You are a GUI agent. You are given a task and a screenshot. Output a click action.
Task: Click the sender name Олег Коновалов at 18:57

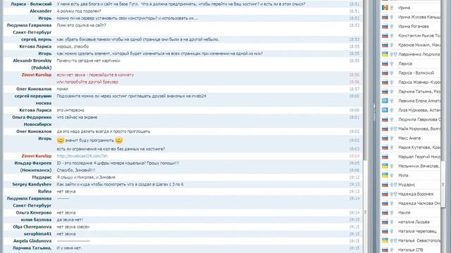(34, 89)
